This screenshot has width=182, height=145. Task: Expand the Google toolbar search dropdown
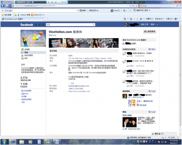tap(77, 11)
